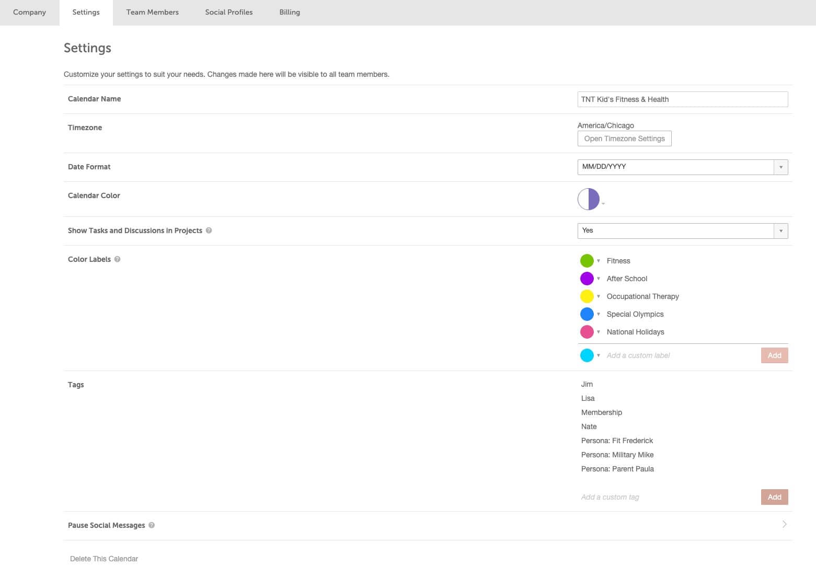Image resolution: width=816 pixels, height=566 pixels.
Task: Click help icon next to Color Labels
Action: point(117,259)
